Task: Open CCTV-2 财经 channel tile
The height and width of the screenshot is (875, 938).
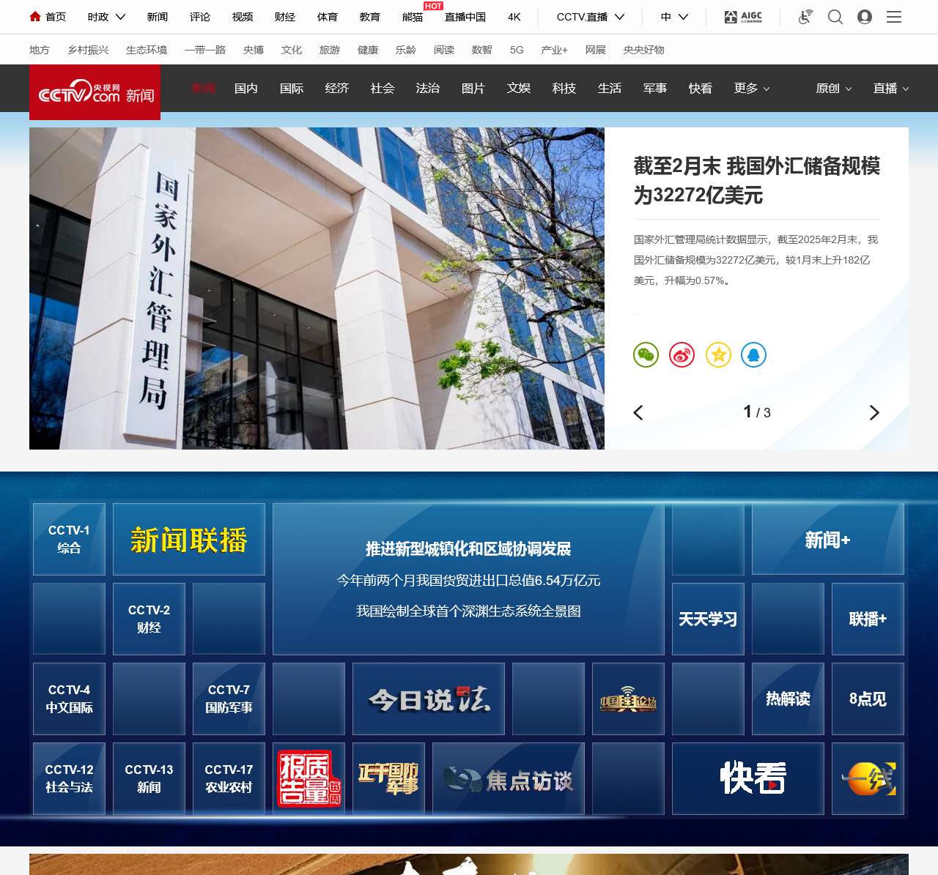Action: pyautogui.click(x=149, y=619)
